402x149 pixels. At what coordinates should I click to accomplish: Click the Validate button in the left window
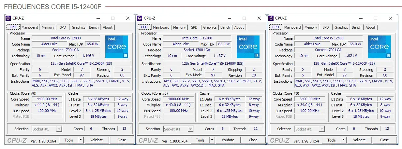point(97,140)
